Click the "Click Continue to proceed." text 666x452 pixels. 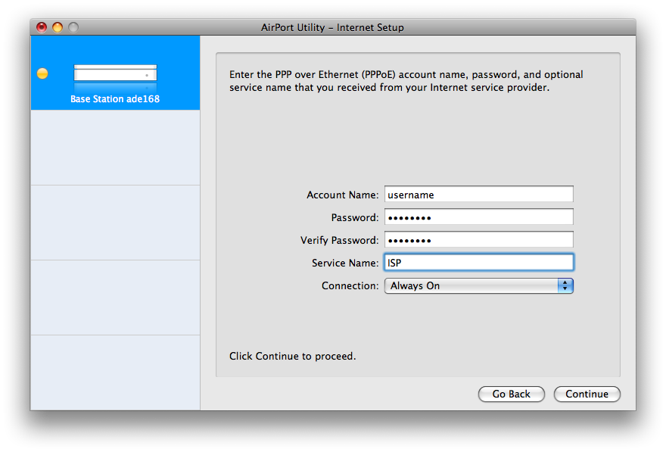pyautogui.click(x=292, y=356)
